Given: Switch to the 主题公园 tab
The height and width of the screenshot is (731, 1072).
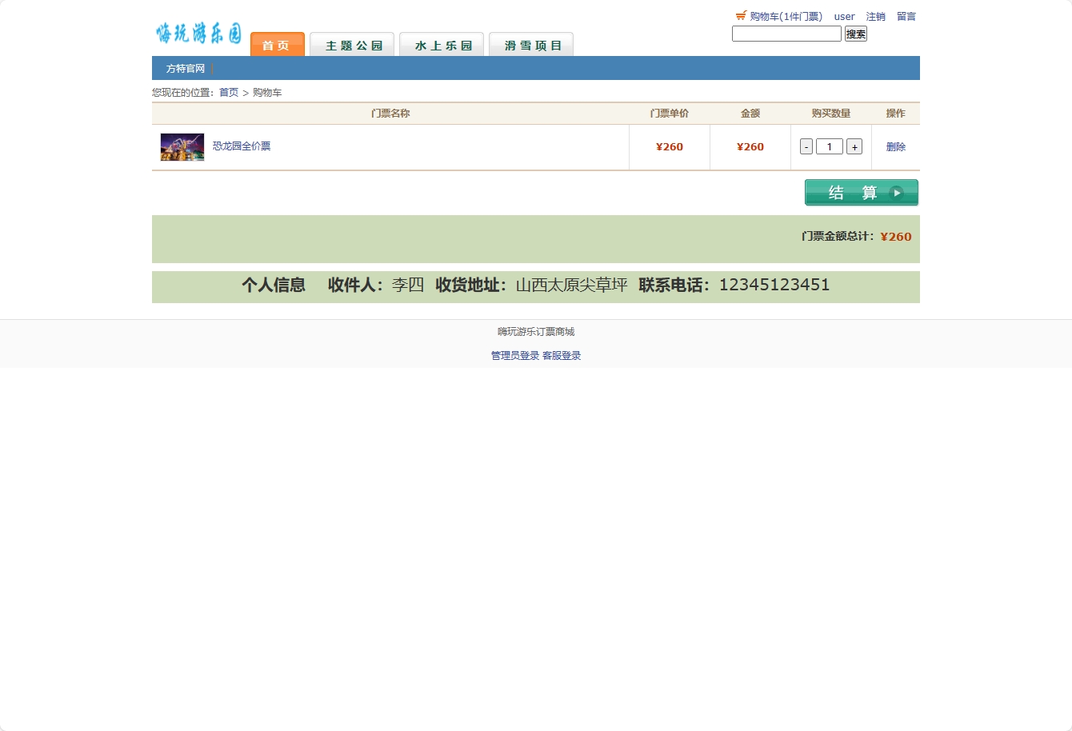Looking at the screenshot, I should coord(352,44).
